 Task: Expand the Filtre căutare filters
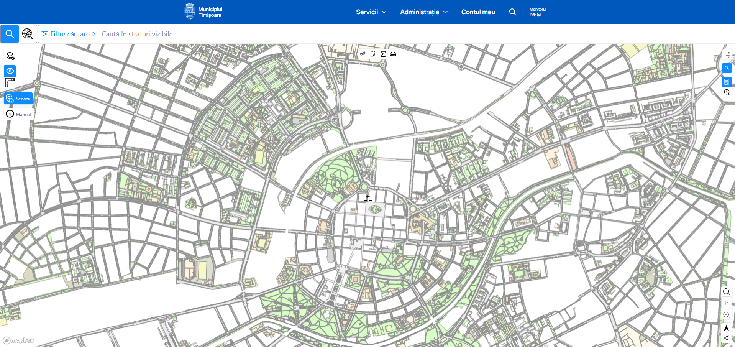(x=68, y=34)
